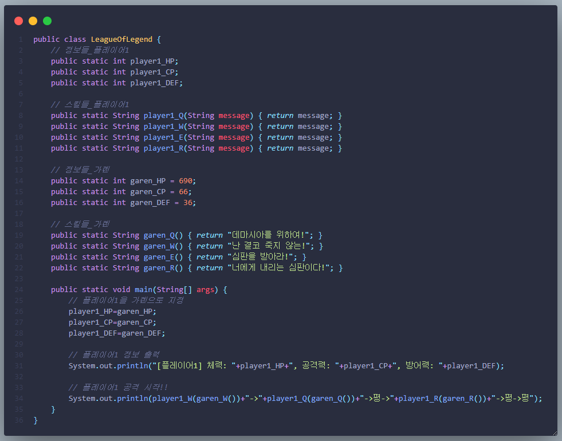Click the comment '// 스킬들_가렌'
The height and width of the screenshot is (441, 562).
[80, 225]
